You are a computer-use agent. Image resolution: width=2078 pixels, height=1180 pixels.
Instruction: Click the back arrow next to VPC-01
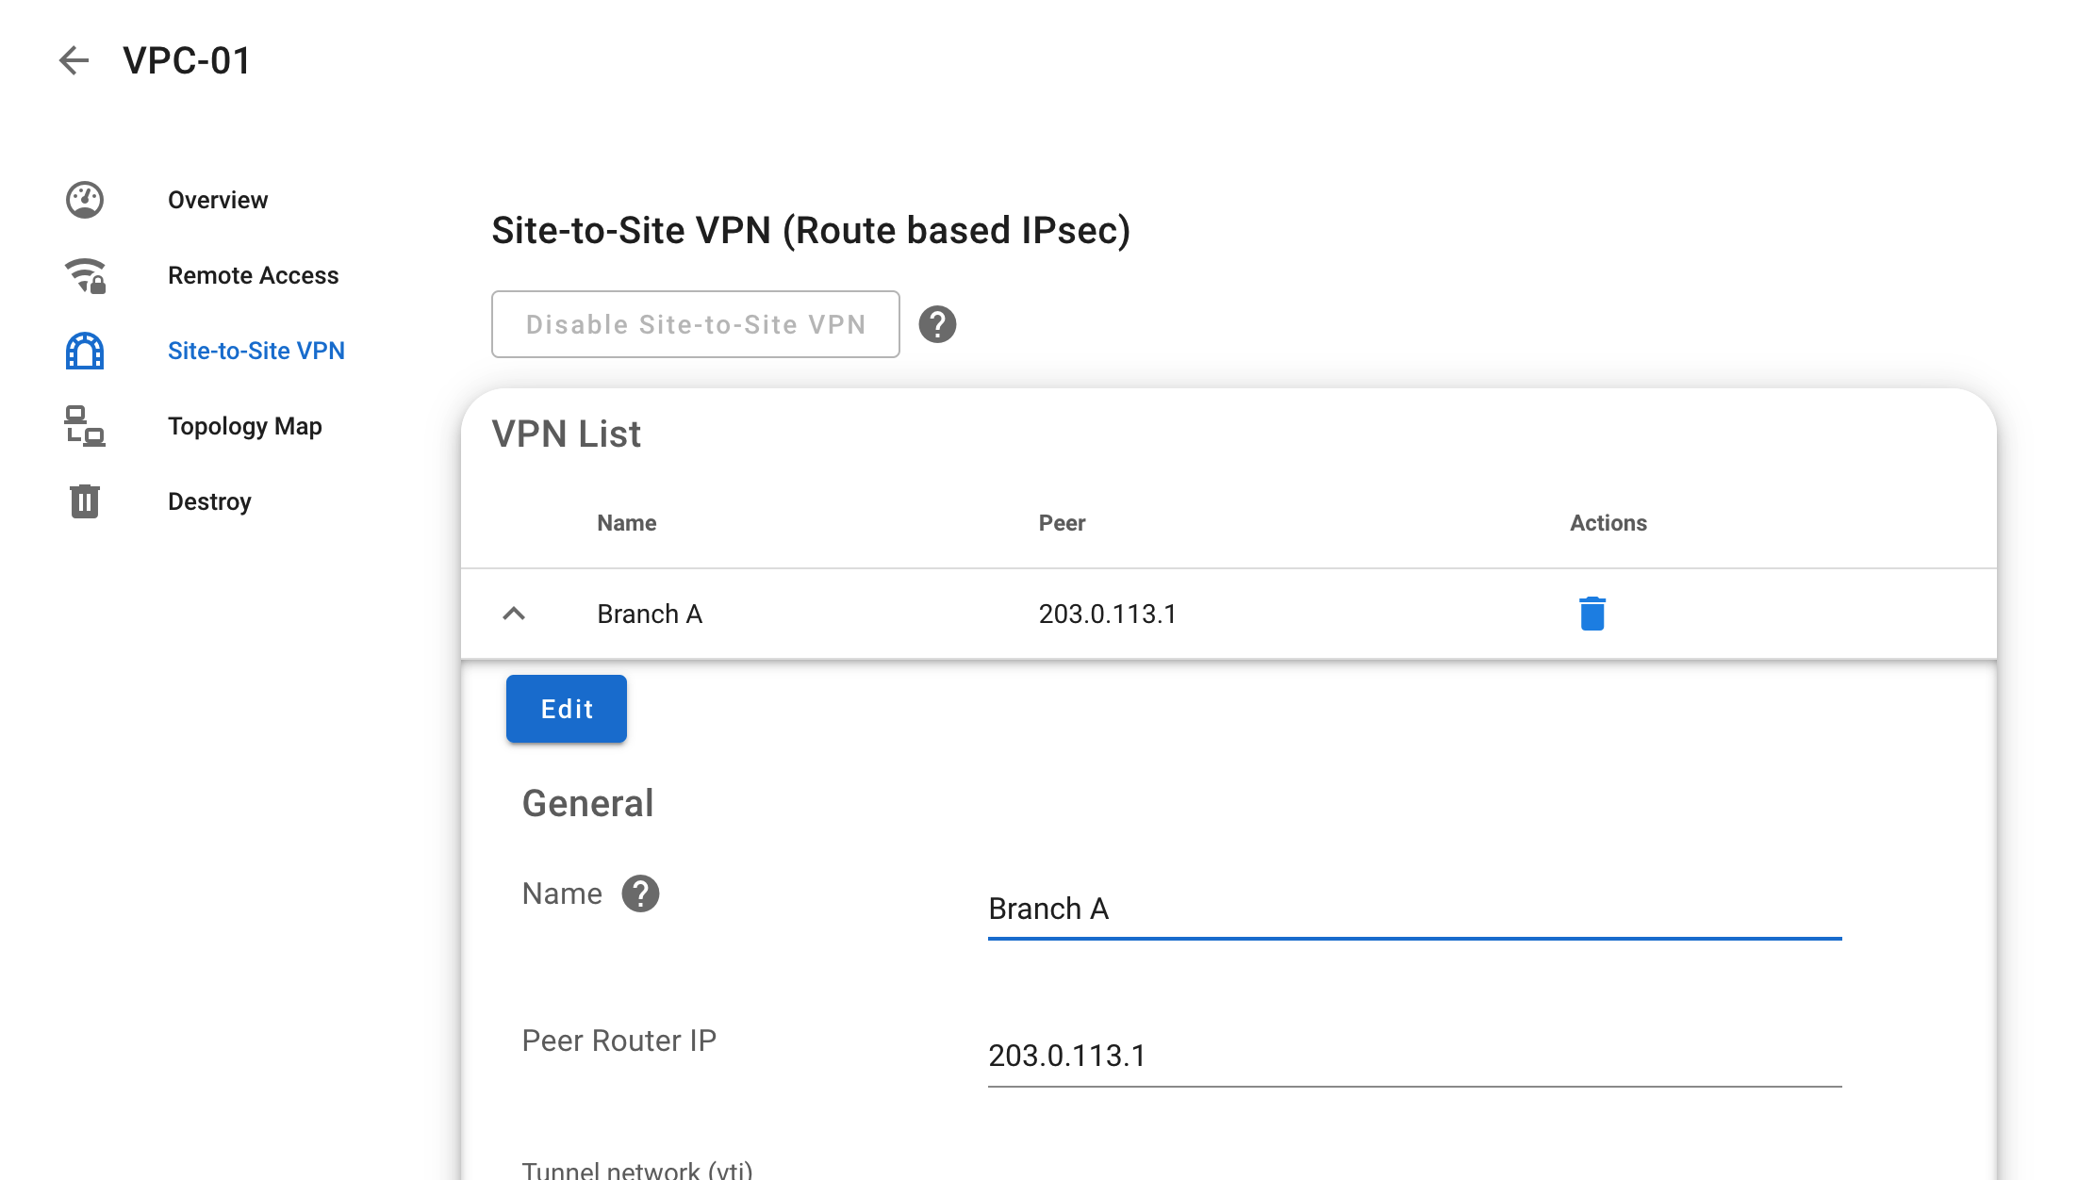[74, 60]
